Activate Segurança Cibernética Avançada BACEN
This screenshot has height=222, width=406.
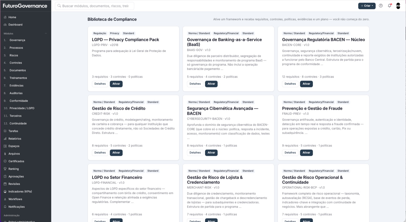211,153
